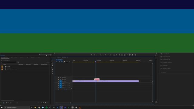194x109 pixels.
Task: Click the icon right of Project search field
Action: (18, 62)
